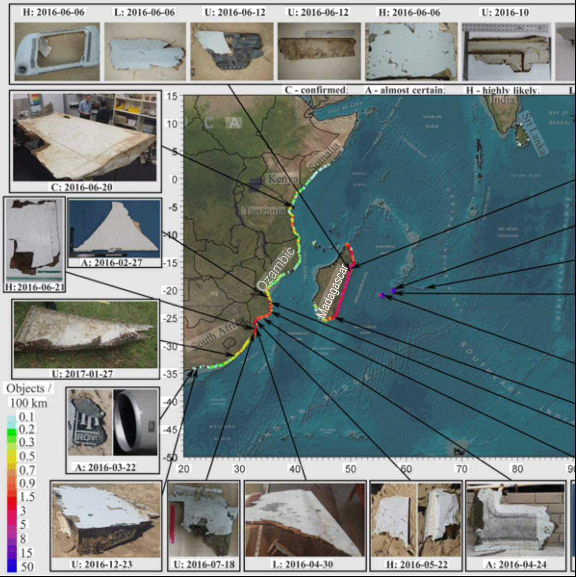The height and width of the screenshot is (577, 576).
Task: Click the 'U: 2017-01-27' caption text
Action: [82, 374]
